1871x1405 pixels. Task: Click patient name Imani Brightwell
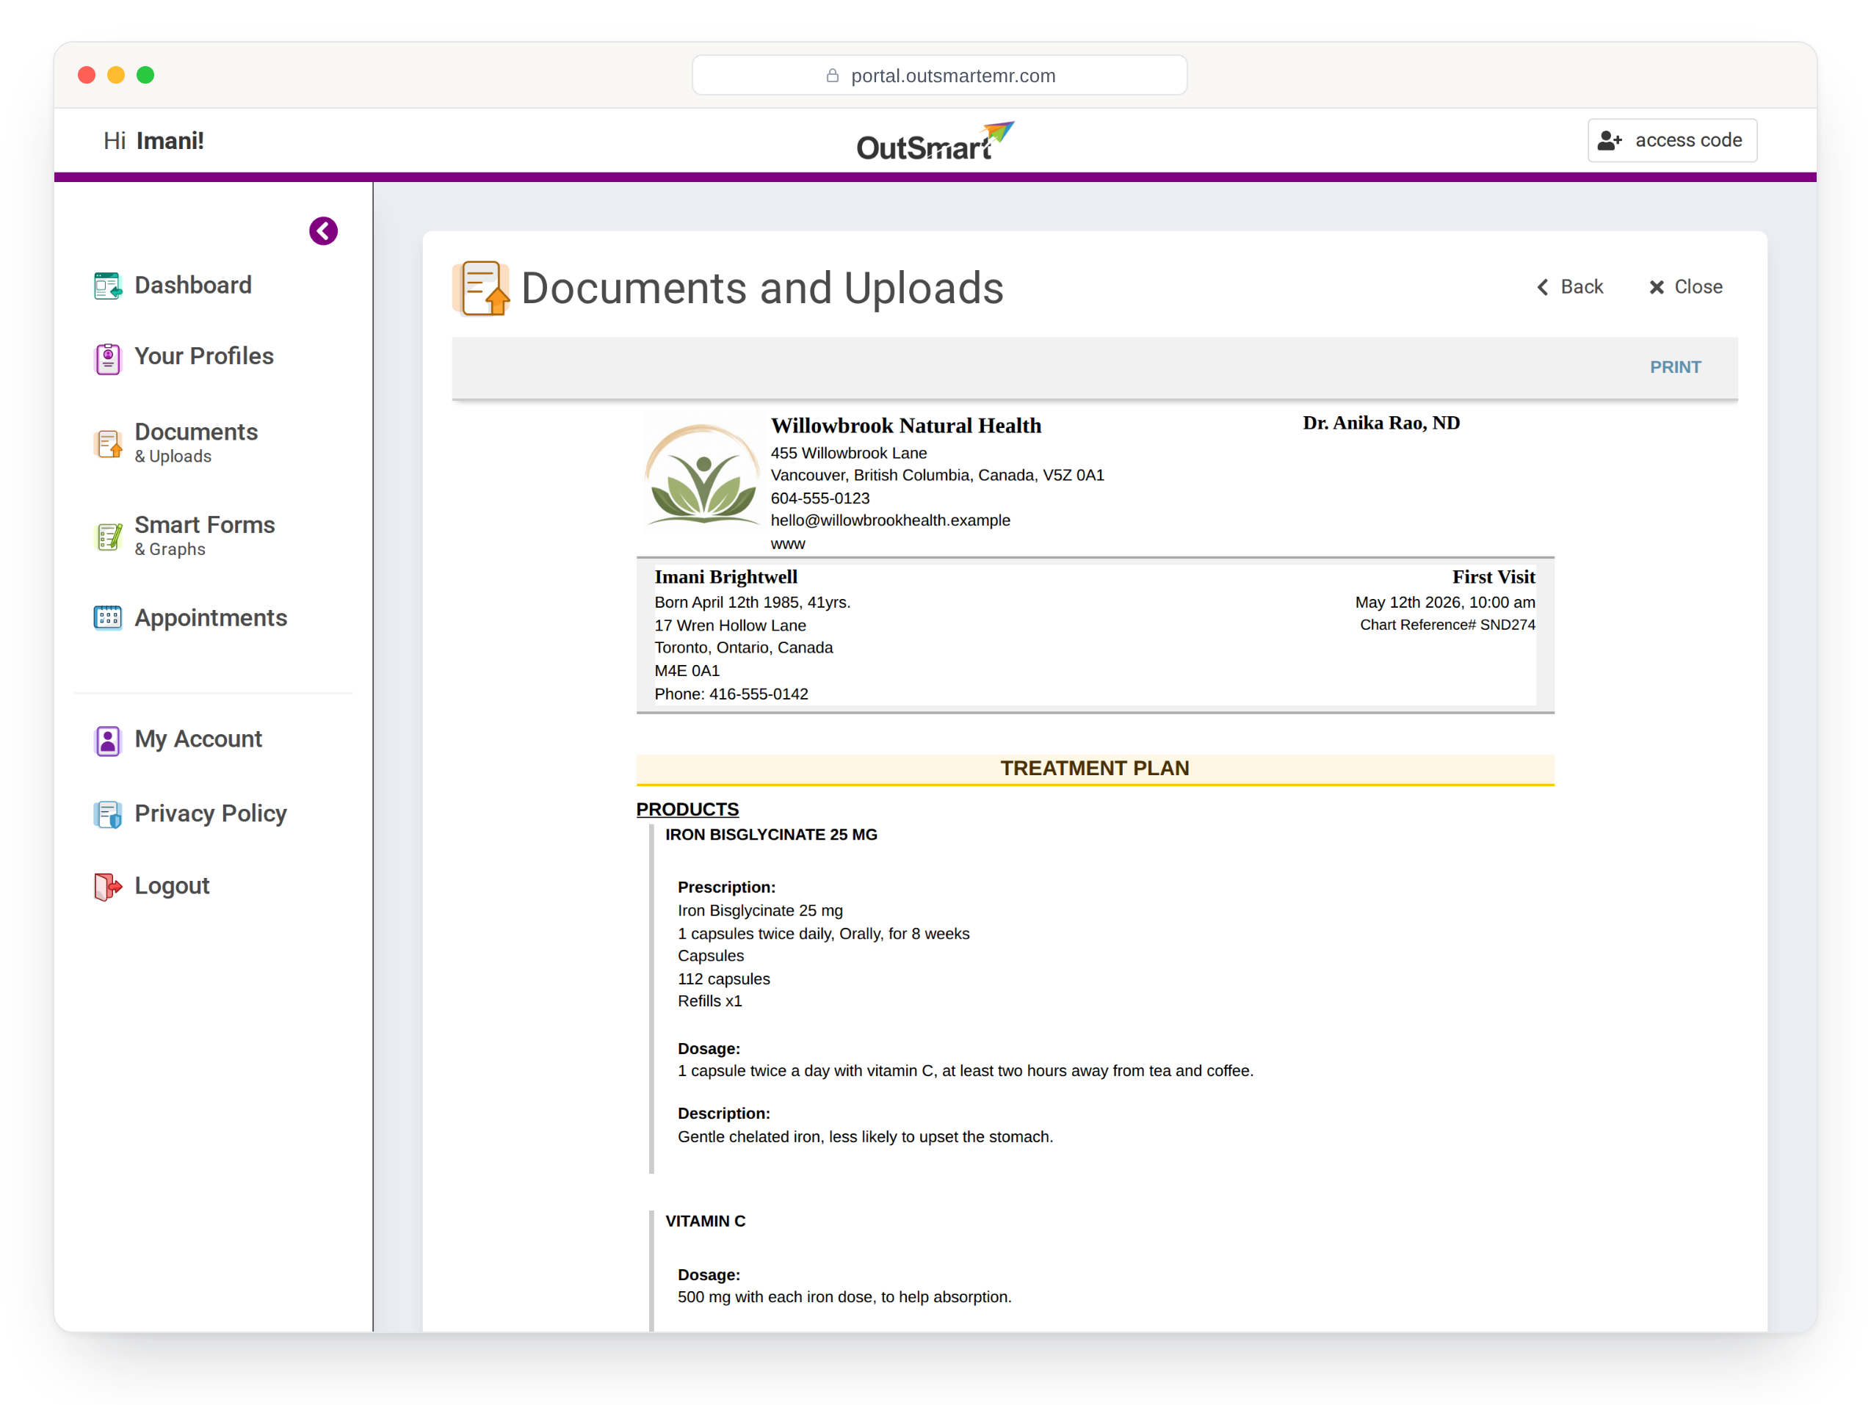(x=725, y=578)
